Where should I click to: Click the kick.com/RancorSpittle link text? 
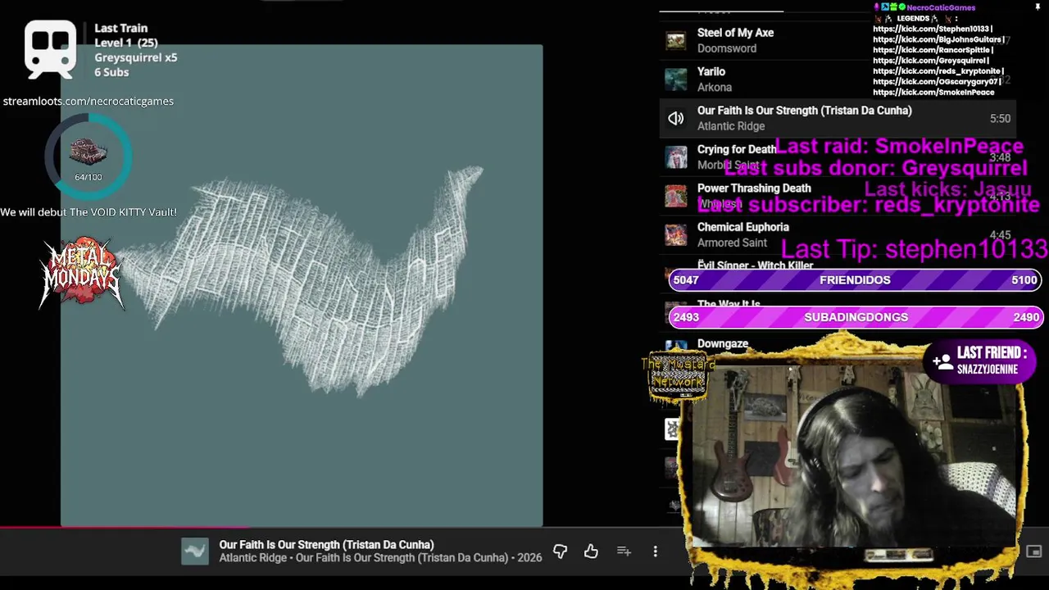click(x=933, y=50)
